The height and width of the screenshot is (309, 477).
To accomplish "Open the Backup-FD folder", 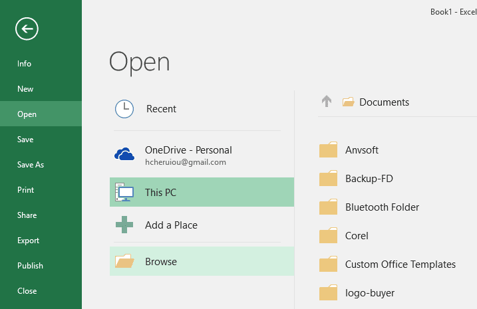I will tap(369, 179).
